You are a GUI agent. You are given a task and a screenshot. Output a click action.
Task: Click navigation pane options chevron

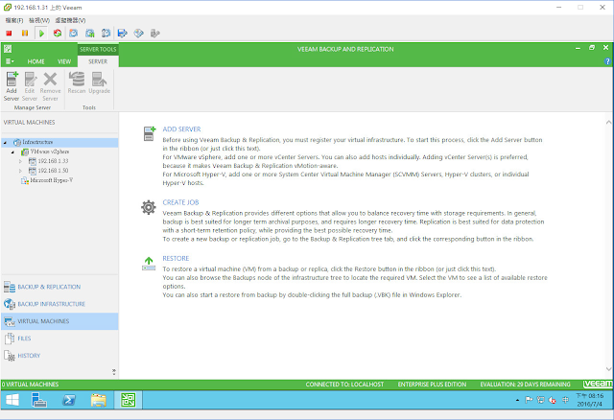coord(114,372)
